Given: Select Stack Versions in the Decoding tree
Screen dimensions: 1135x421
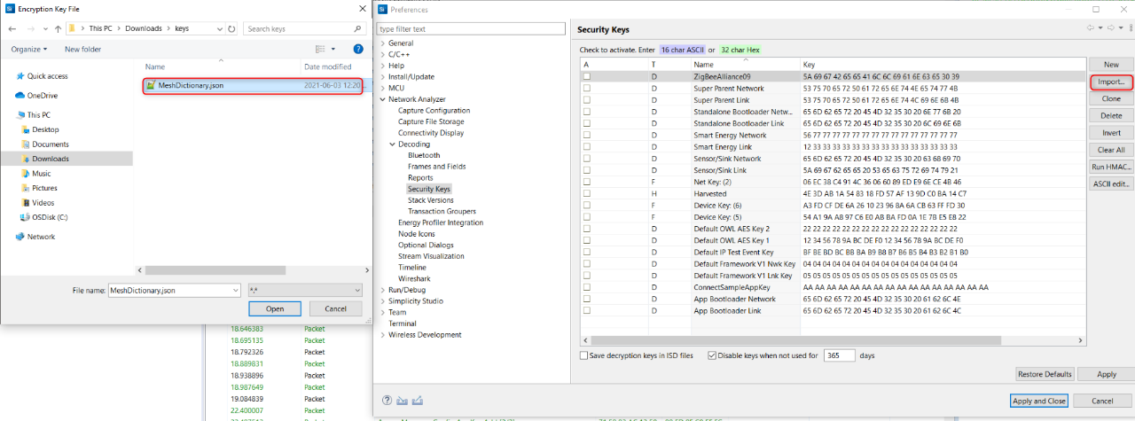Looking at the screenshot, I should tap(430, 200).
